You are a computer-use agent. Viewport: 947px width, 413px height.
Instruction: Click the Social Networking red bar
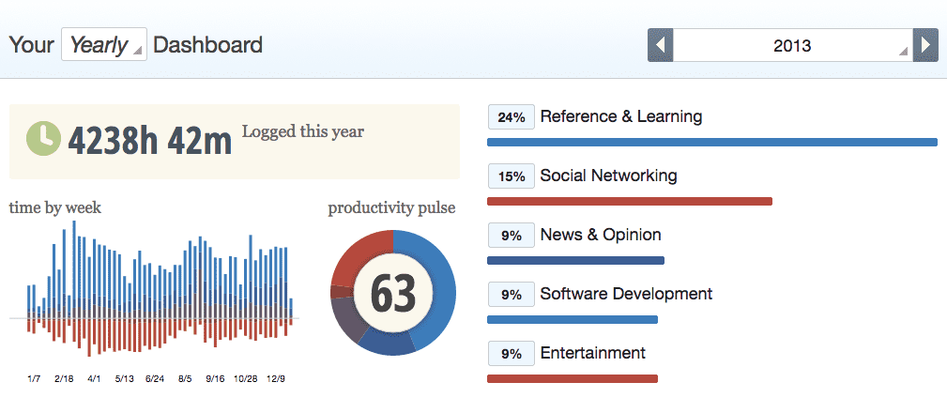click(x=630, y=201)
